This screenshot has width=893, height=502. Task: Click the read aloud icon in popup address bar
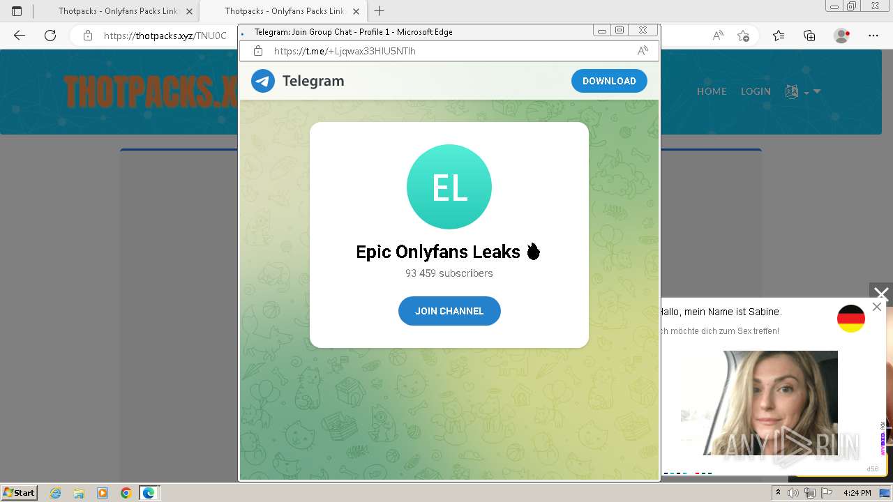[x=643, y=51]
